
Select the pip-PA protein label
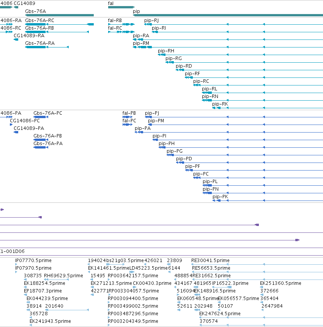click(143, 128)
